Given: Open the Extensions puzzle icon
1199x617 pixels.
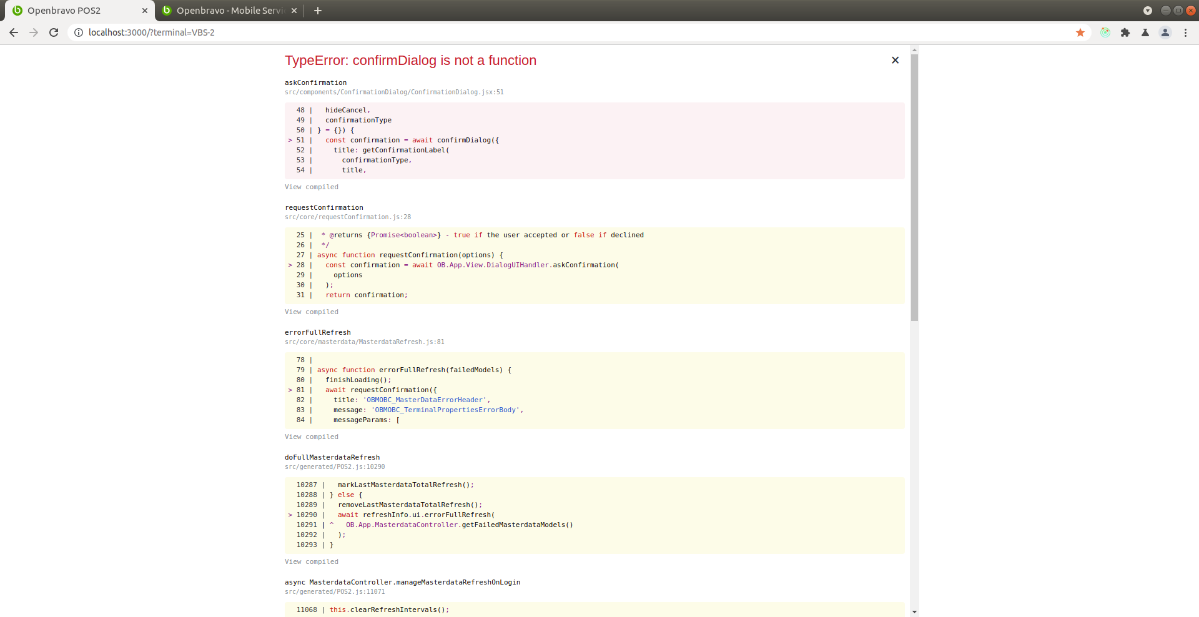Looking at the screenshot, I should click(1125, 32).
